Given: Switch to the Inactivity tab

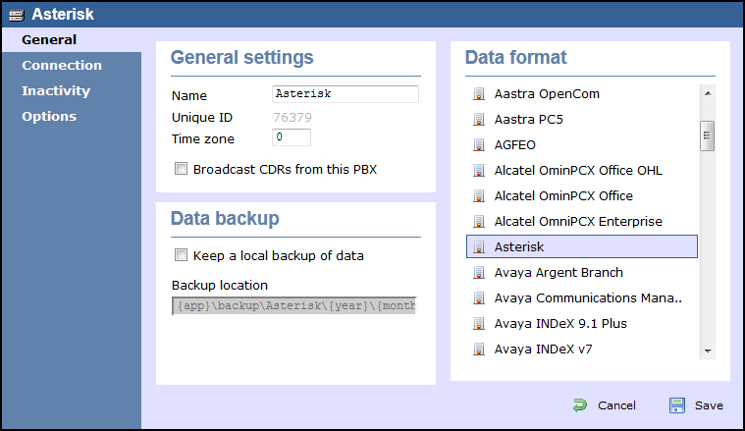Looking at the screenshot, I should click(56, 90).
